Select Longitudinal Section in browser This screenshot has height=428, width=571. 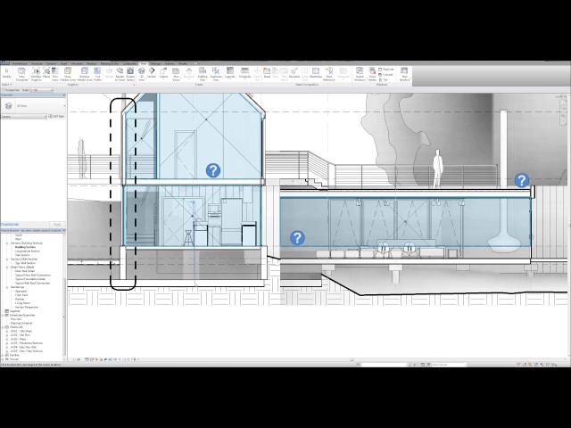pyautogui.click(x=28, y=251)
